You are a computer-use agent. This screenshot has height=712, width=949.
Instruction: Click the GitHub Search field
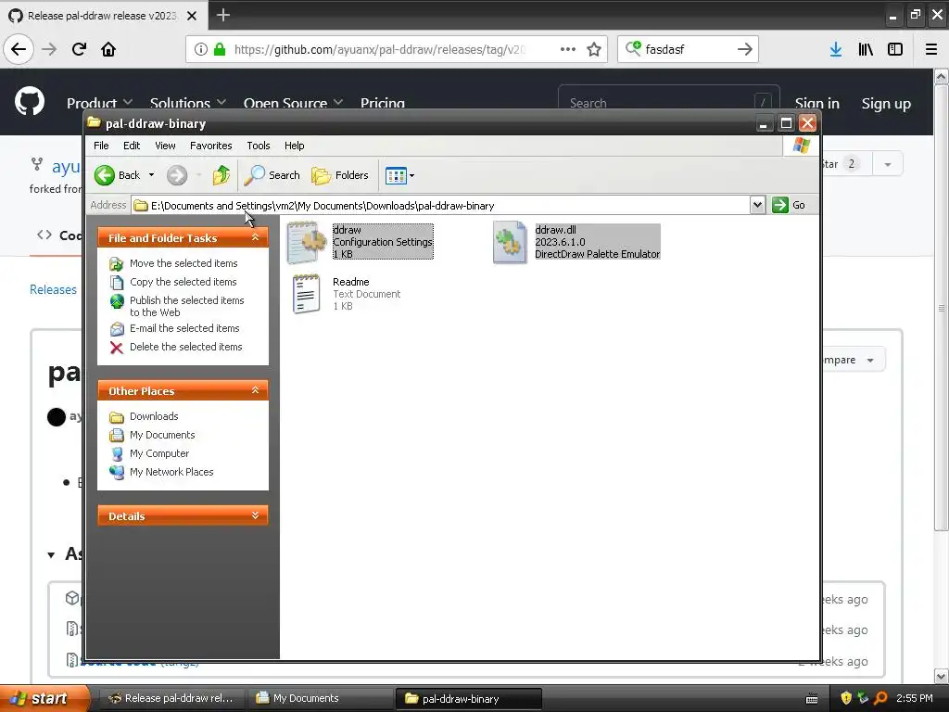pyautogui.click(x=668, y=99)
